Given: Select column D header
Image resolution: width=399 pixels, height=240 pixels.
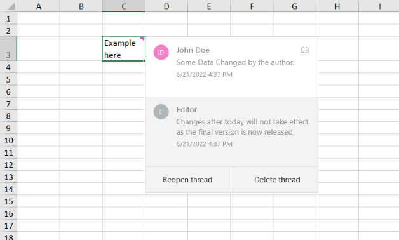Looking at the screenshot, I should tap(166, 6).
